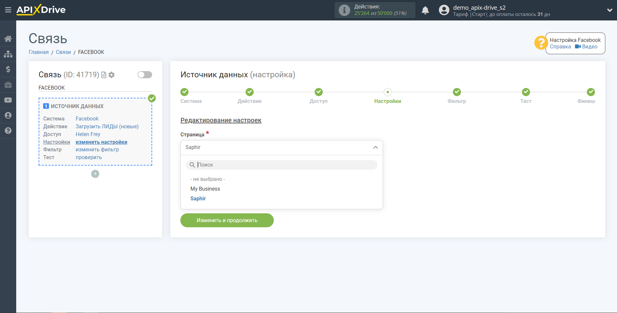
Task: Collapse the Страница dropdown showing Saphir
Action: click(282, 147)
